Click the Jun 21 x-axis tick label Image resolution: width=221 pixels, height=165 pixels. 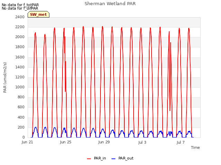point(27,142)
